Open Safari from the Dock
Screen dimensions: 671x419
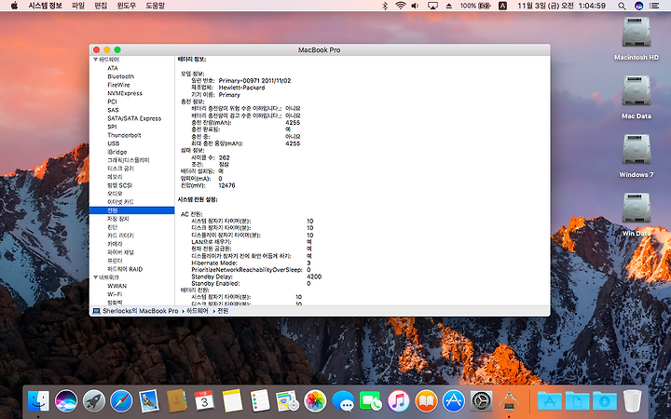coord(121,401)
